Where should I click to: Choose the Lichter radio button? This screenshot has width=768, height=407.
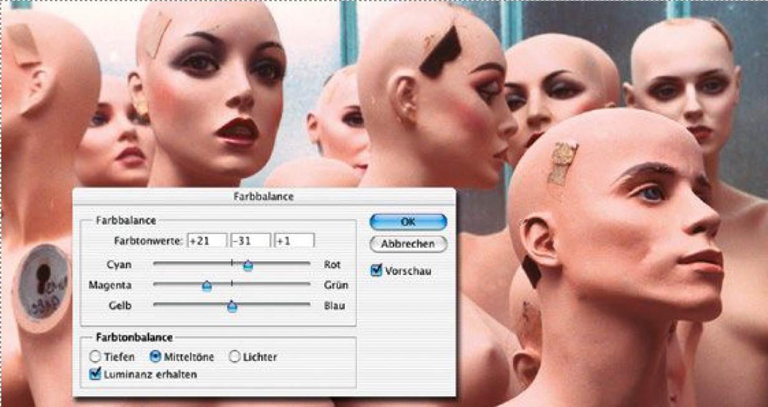(234, 357)
